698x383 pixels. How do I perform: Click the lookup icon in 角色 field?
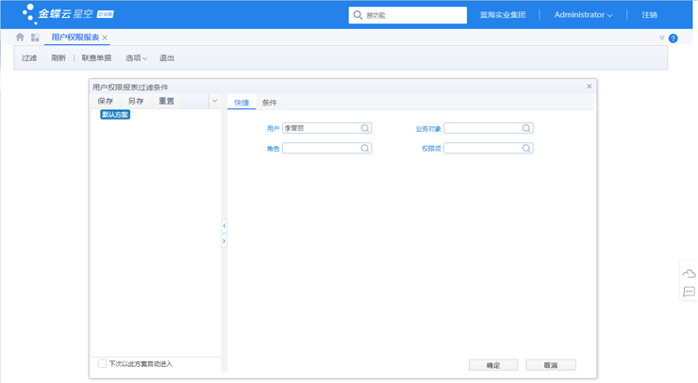click(365, 148)
